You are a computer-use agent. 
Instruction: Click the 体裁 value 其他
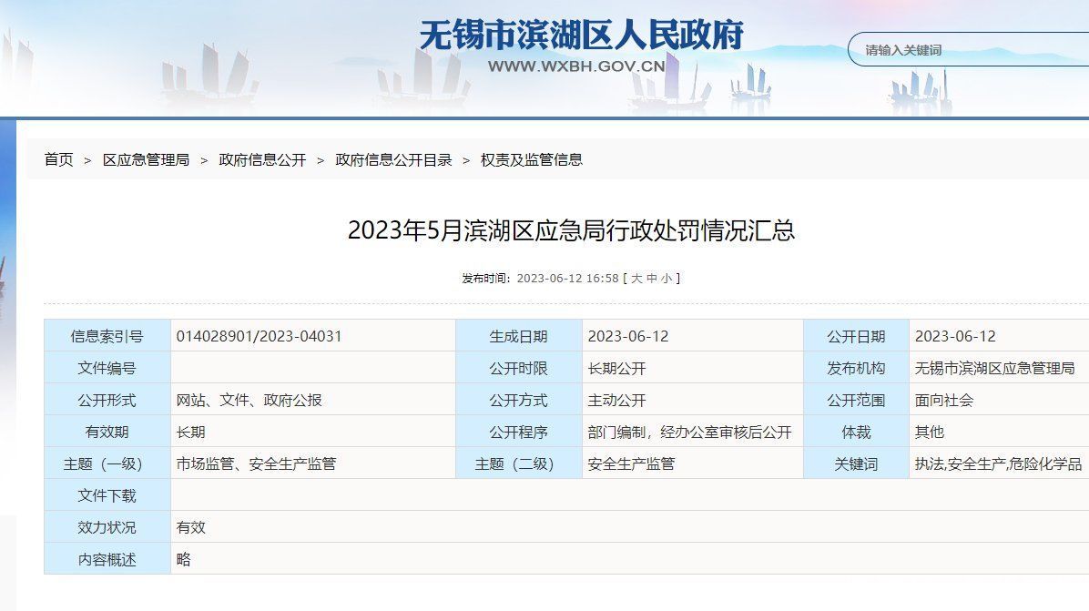click(930, 432)
